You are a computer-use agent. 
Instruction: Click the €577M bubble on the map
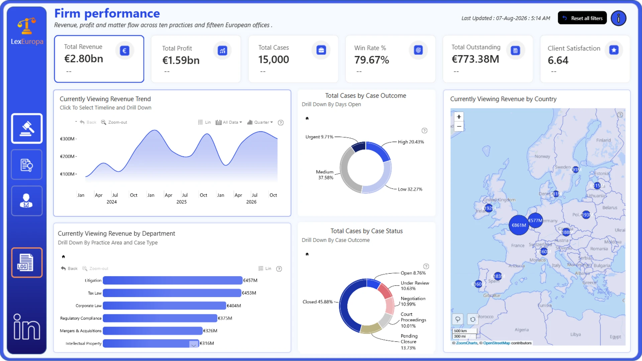point(535,220)
